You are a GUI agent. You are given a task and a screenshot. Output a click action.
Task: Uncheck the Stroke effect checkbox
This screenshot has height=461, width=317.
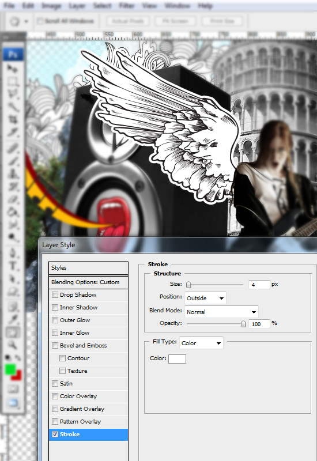(55, 434)
